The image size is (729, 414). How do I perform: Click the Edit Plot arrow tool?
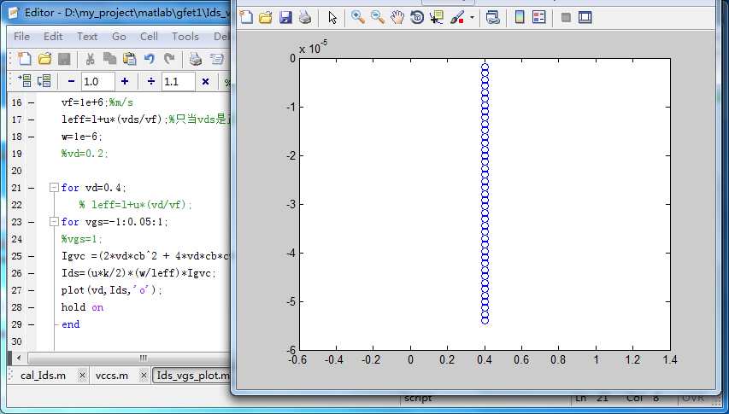pos(332,17)
